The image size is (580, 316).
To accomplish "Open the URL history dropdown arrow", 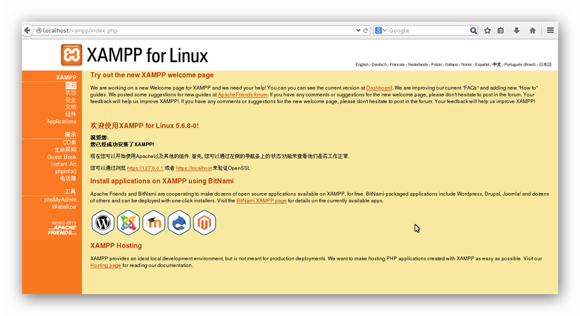I will click(358, 31).
